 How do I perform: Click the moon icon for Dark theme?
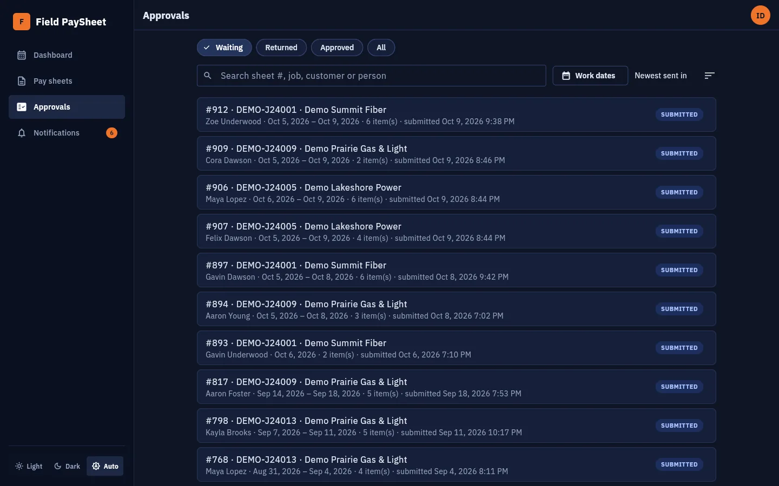58,466
